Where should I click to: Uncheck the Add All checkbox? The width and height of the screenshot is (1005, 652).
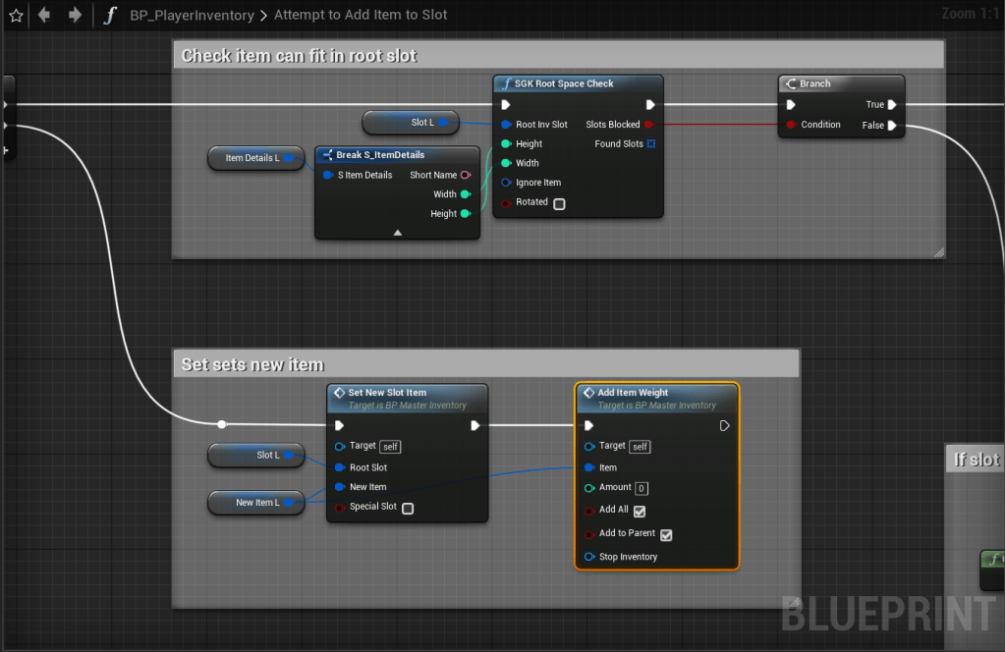(639, 512)
